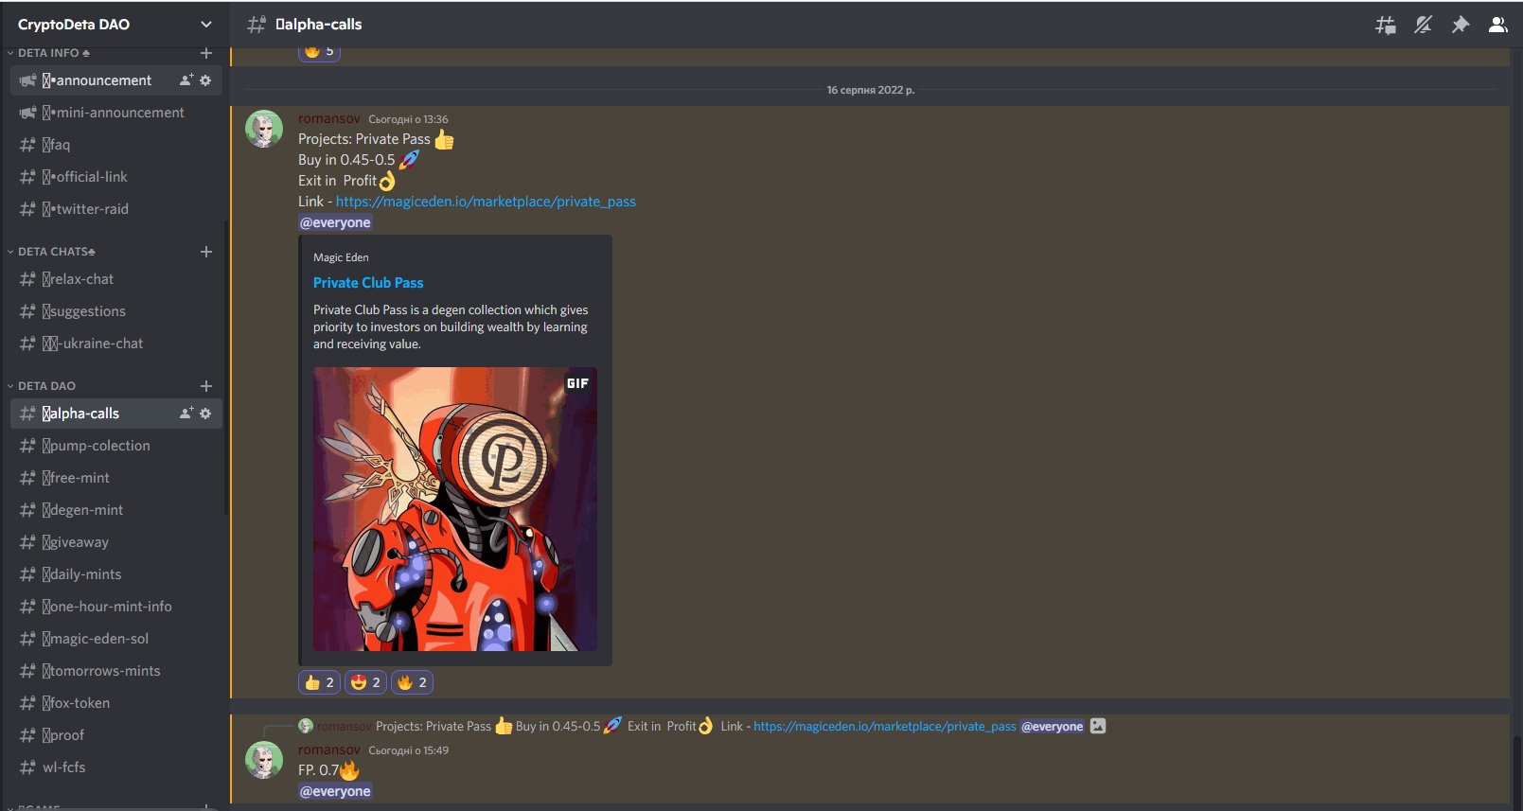The width and height of the screenshot is (1523, 811).
Task: Click the Magic Eden provider label
Action: [341, 257]
